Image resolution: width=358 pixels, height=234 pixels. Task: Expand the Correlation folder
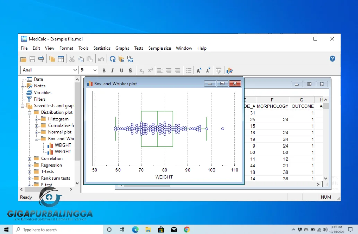(29, 159)
